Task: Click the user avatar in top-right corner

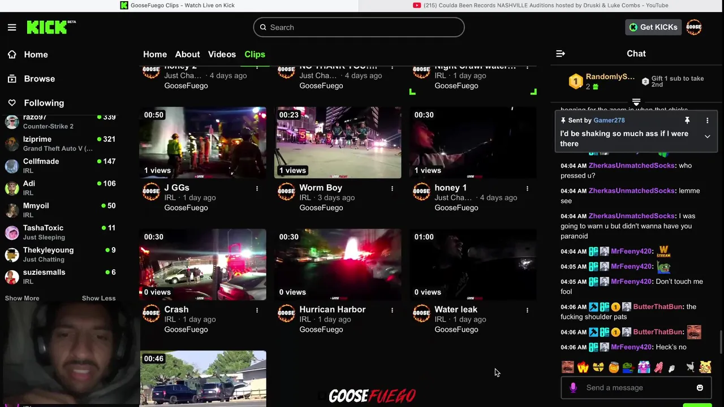Action: click(693, 27)
